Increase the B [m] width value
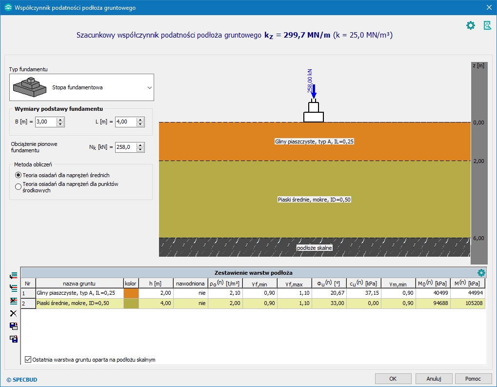Screen dimensions: 497x387 pyautogui.click(x=60, y=120)
